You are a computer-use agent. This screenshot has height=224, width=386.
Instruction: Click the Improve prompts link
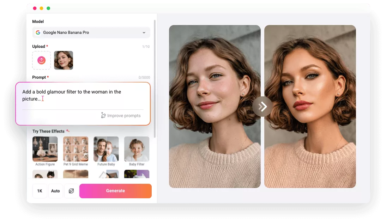point(124,116)
